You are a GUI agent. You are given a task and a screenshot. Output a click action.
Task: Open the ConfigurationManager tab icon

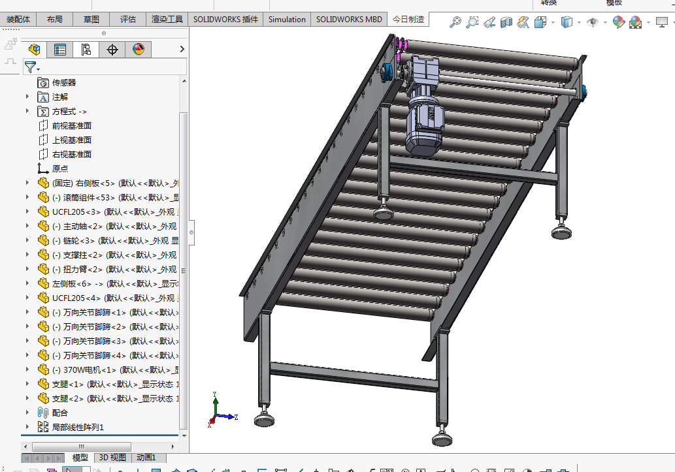coord(86,50)
